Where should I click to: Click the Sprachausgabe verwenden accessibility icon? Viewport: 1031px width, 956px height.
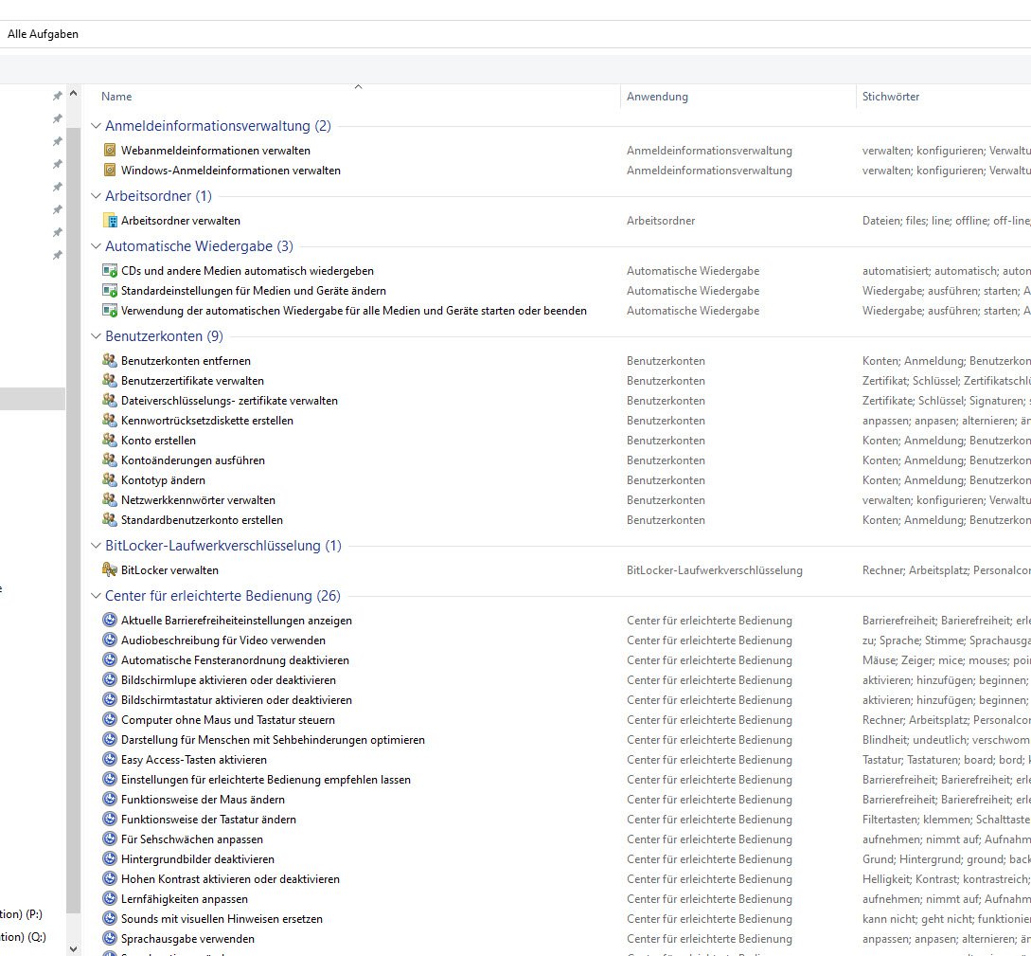click(110, 939)
